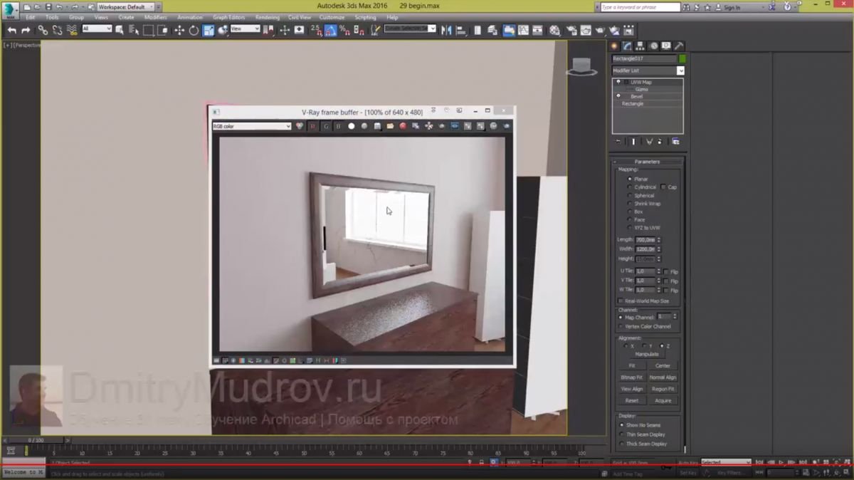This screenshot has width=854, height=480.
Task: Enable Real-World Map Size checkbox
Action: pyautogui.click(x=621, y=301)
